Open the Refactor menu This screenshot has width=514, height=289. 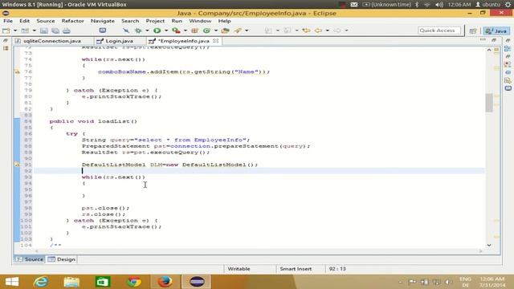point(72,21)
